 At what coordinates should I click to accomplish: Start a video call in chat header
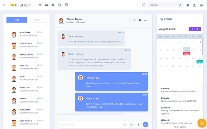pyautogui.click(x=140, y=20)
